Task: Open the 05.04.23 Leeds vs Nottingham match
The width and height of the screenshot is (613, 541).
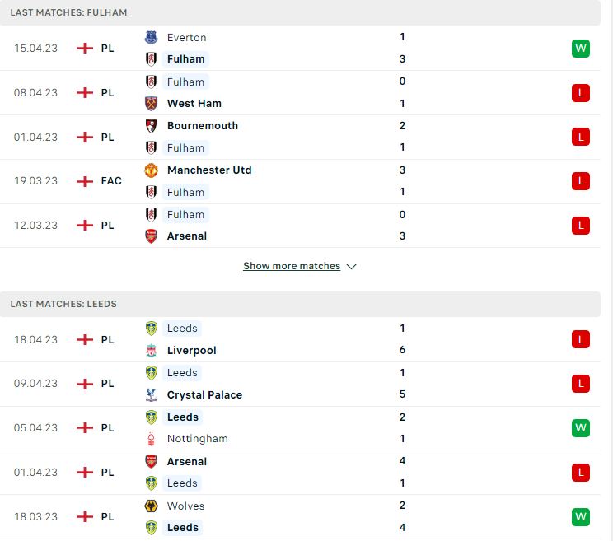Action: coord(300,428)
